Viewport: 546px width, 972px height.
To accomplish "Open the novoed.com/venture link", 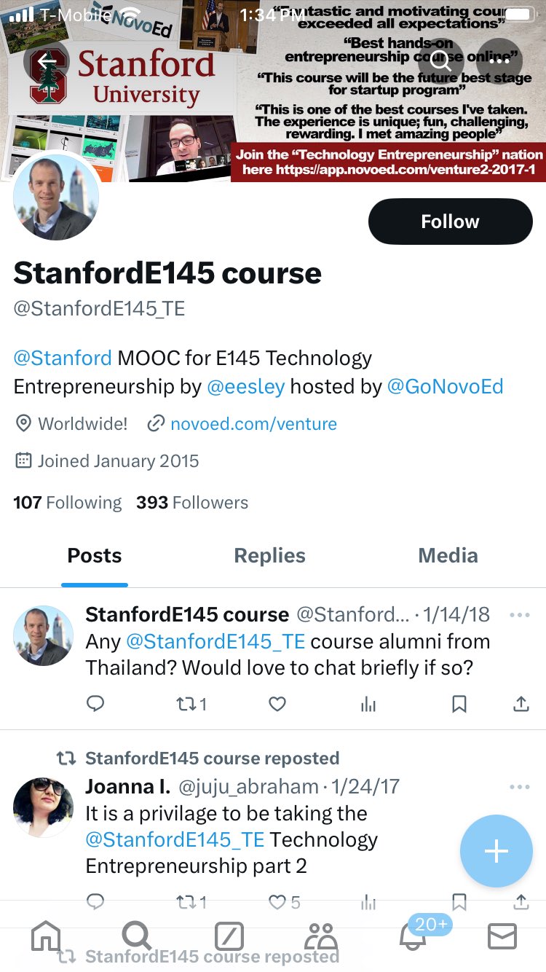I will [x=253, y=423].
